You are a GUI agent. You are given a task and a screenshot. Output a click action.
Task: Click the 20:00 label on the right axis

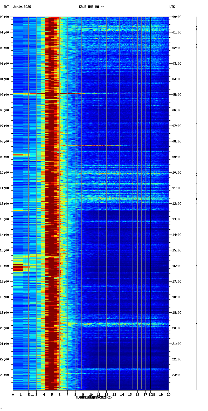177,328
